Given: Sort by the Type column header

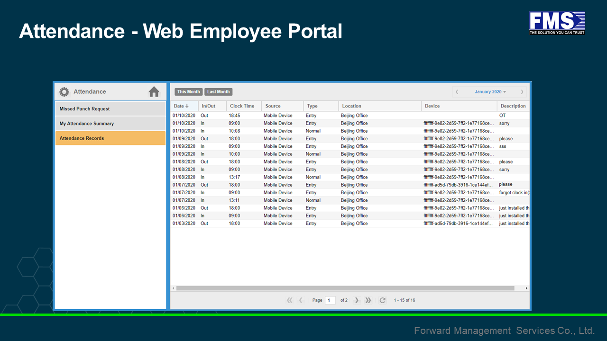Looking at the screenshot, I should pos(321,106).
